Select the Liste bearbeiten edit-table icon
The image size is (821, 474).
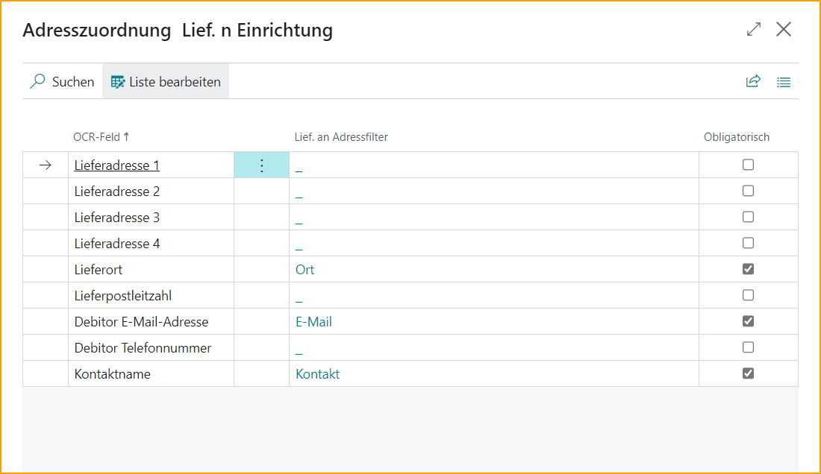[118, 81]
